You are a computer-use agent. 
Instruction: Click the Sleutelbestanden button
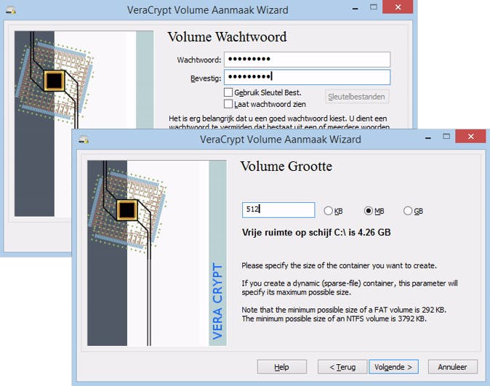tap(357, 97)
